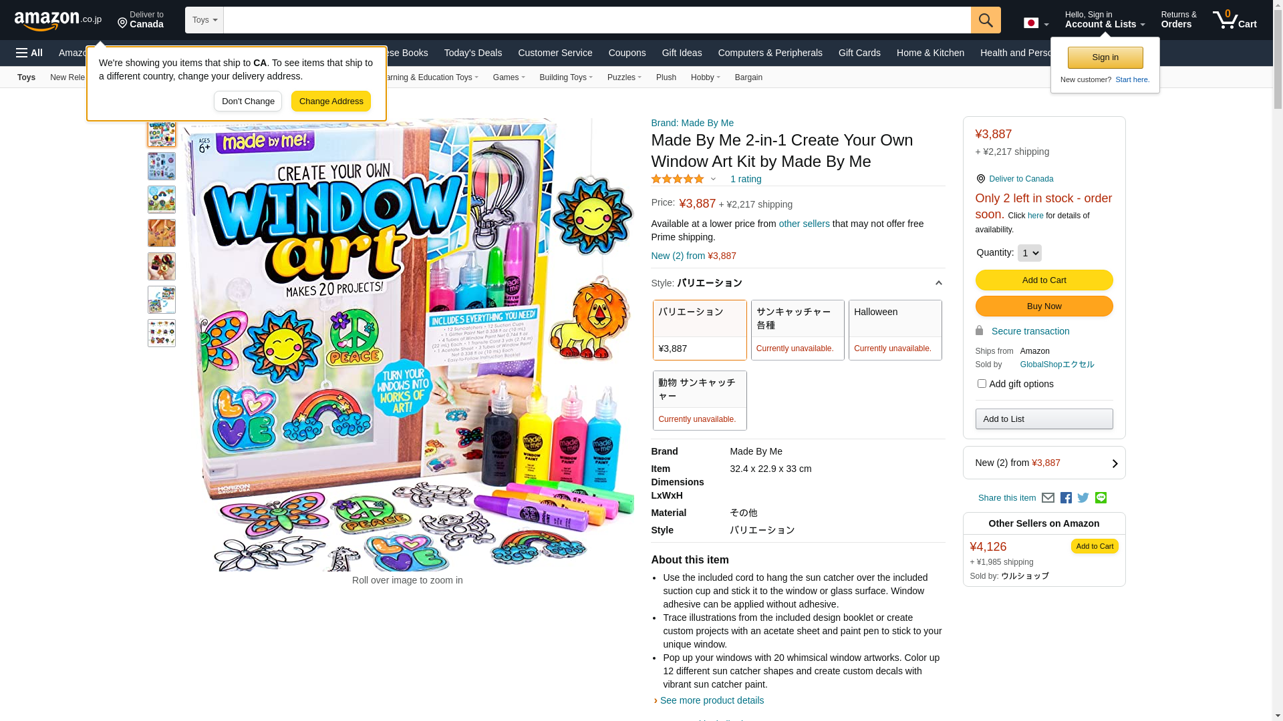Image resolution: width=1283 pixels, height=721 pixels.
Task: Follow the See more product details link
Action: pyautogui.click(x=712, y=700)
